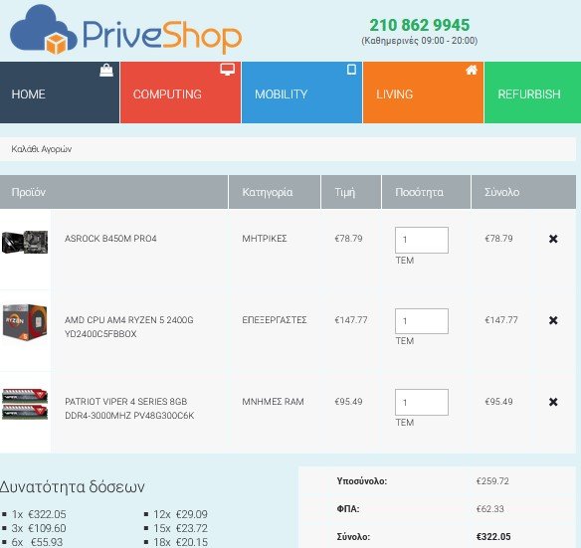Click the PriveShop cloud logo
Screen dimensions: 581x548
pyautogui.click(x=125, y=30)
